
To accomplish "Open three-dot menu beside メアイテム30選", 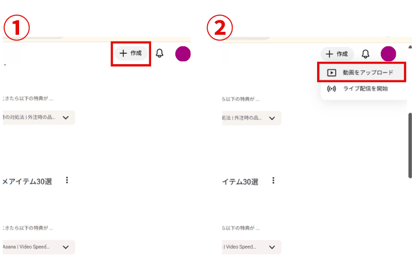I will click(67, 180).
